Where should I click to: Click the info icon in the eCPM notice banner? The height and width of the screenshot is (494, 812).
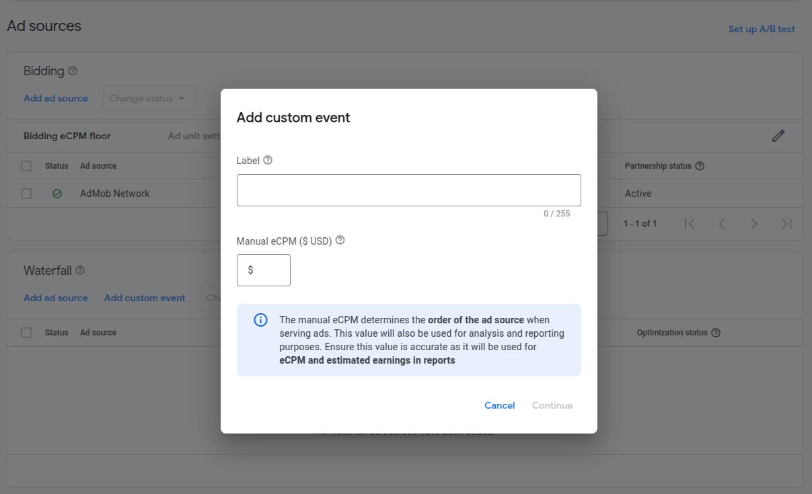tap(260, 320)
